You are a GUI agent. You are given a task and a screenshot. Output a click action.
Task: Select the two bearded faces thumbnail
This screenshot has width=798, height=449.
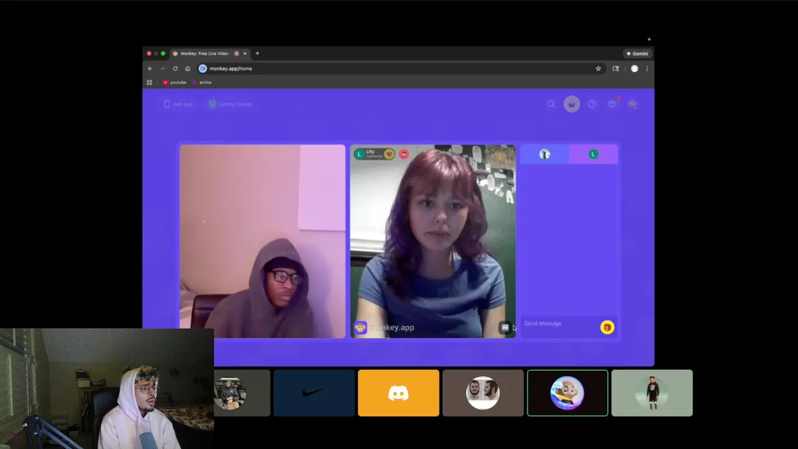tap(483, 393)
